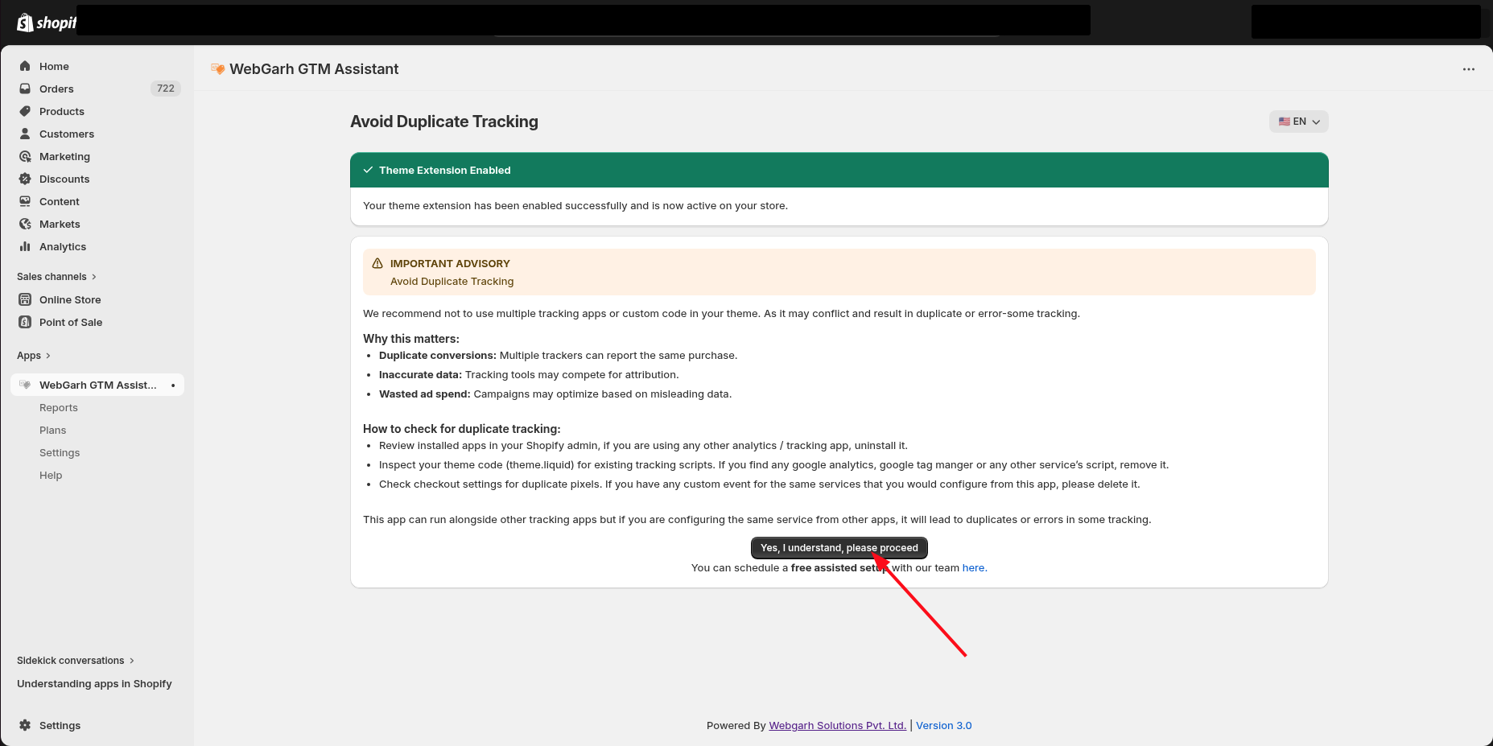The height and width of the screenshot is (746, 1493).
Task: Click 'How to check for duplicate tracking:' heading
Action: point(462,429)
